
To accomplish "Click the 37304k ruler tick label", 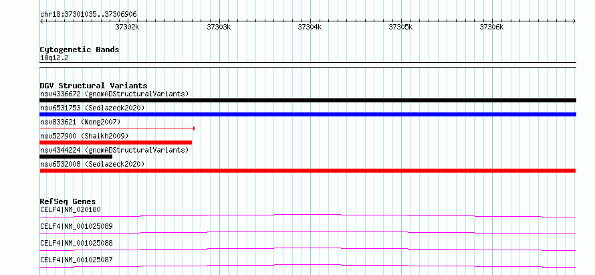I will tap(310, 27).
